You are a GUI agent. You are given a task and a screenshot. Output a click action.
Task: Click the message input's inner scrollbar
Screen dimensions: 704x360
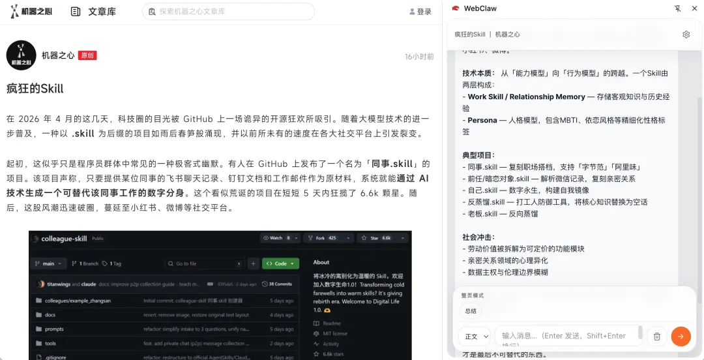pyautogui.click(x=640, y=333)
